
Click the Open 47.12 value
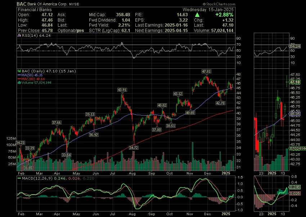coord(47,15)
